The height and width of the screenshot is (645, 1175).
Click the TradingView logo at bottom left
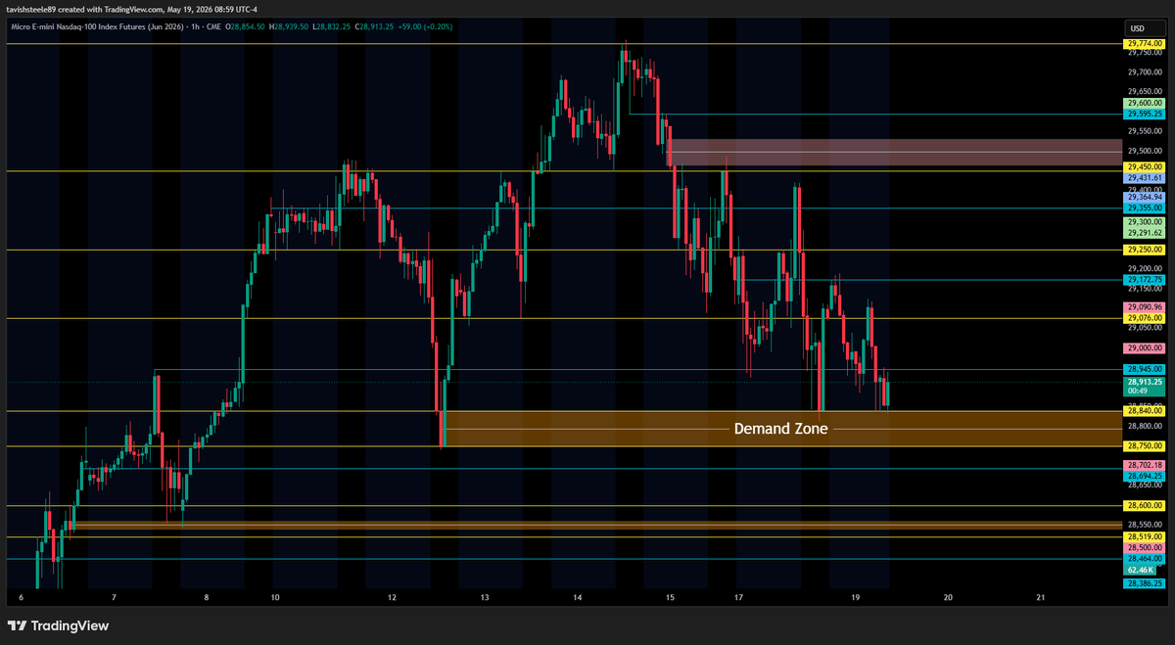59,625
